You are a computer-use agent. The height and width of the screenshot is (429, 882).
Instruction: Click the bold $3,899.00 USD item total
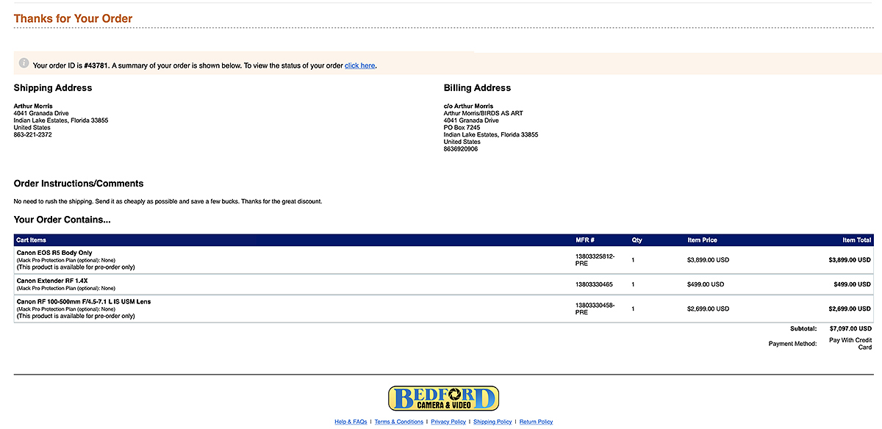click(850, 260)
